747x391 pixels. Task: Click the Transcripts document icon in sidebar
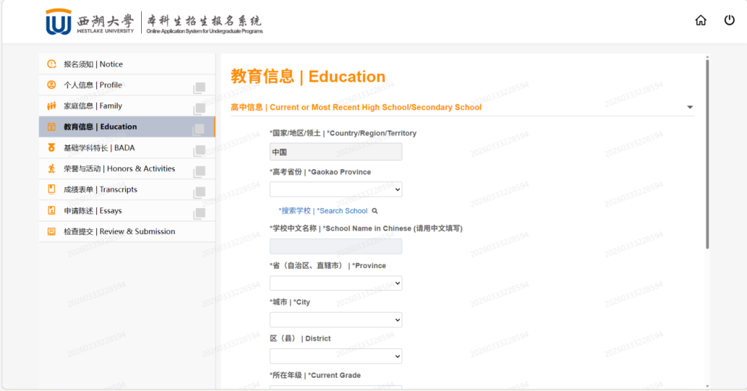point(51,189)
